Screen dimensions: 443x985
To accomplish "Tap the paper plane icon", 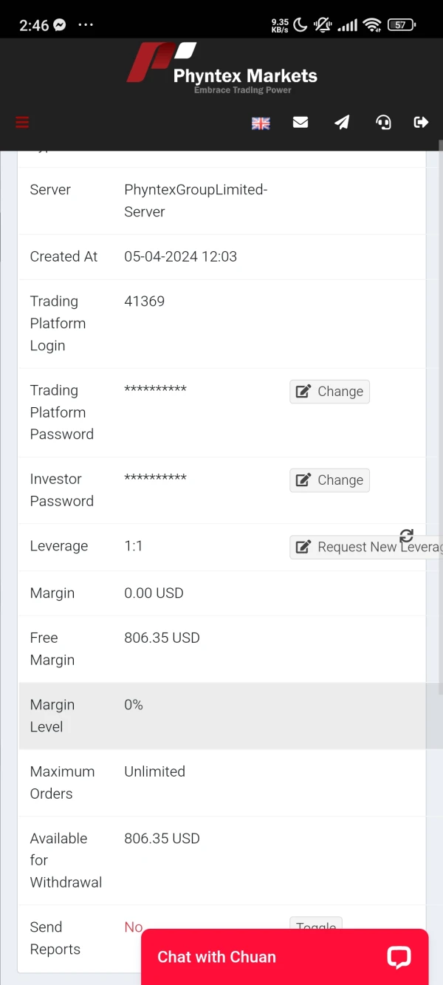I will pyautogui.click(x=342, y=123).
